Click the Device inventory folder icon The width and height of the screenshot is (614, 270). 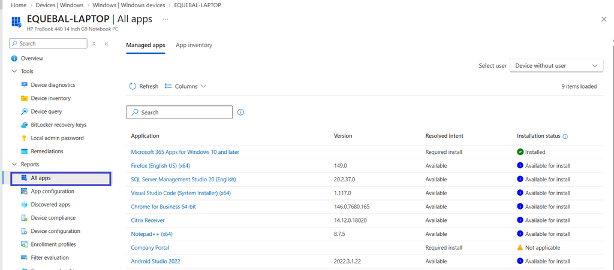pos(24,98)
